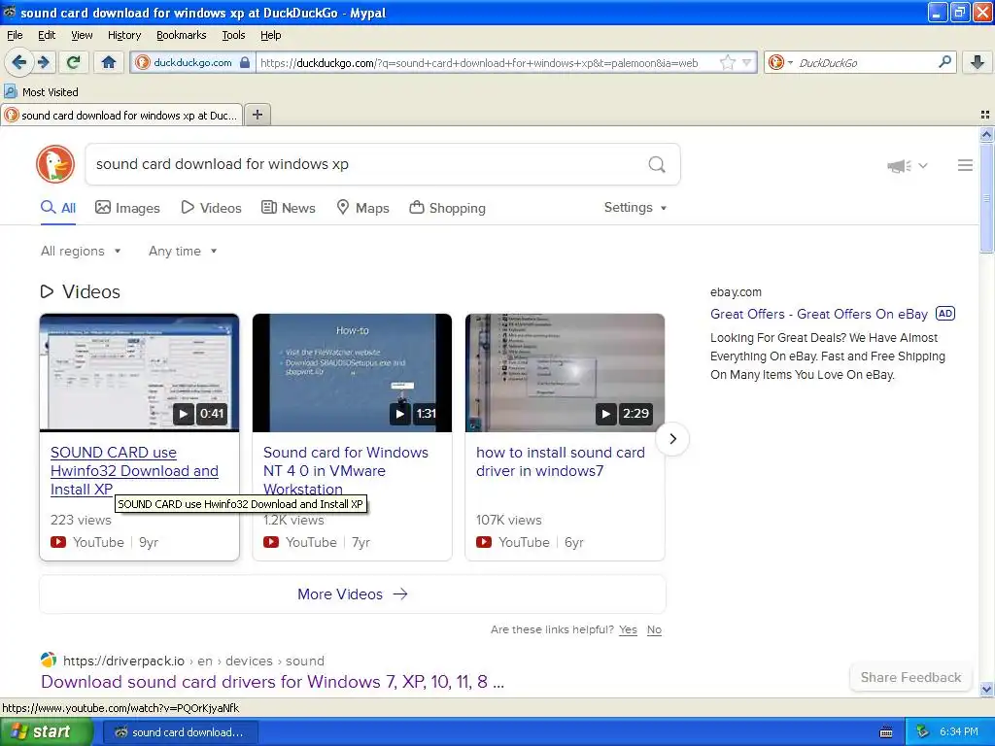This screenshot has height=746, width=995.
Task: Click the scrollbar up arrow
Action: [x=986, y=134]
